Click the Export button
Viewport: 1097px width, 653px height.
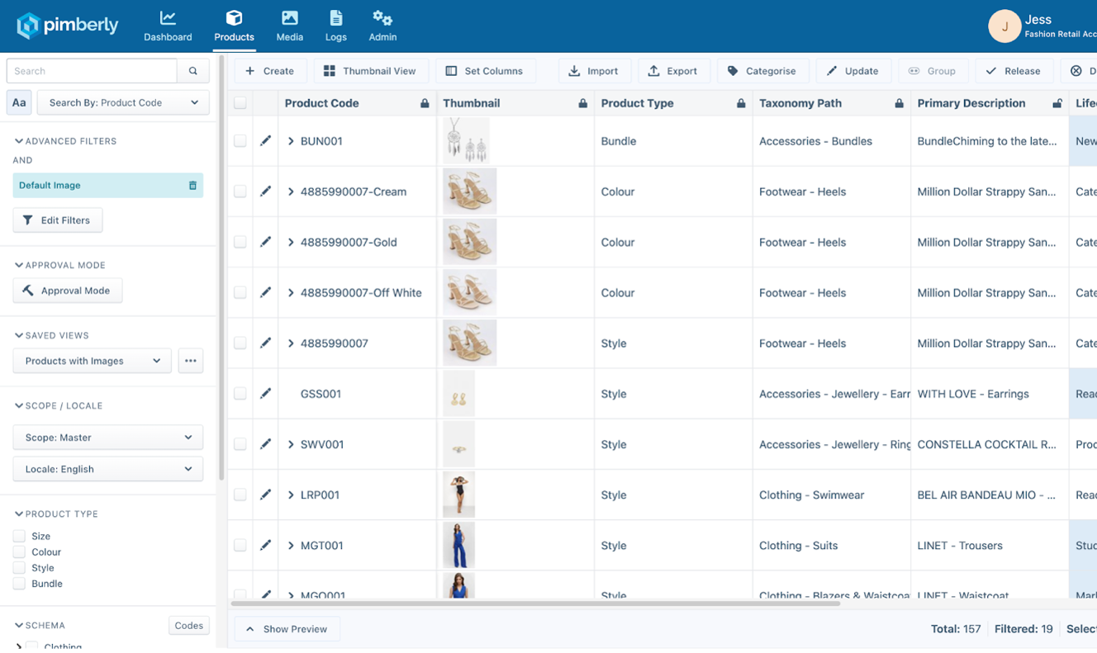click(674, 71)
